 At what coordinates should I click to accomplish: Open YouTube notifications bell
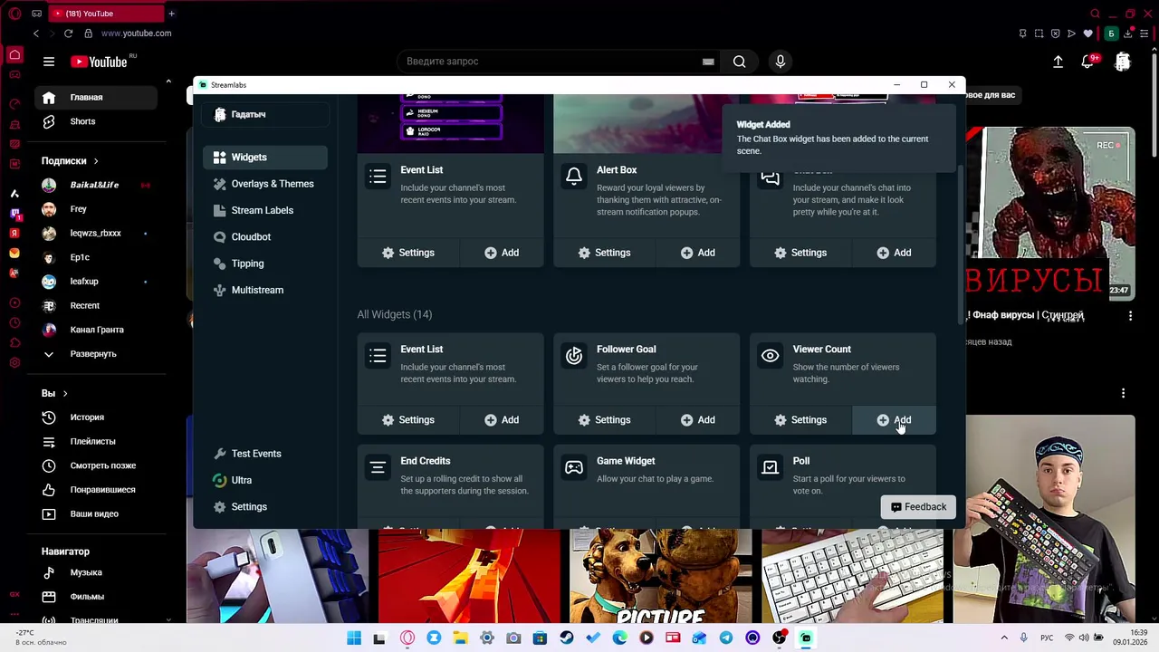coord(1087,62)
